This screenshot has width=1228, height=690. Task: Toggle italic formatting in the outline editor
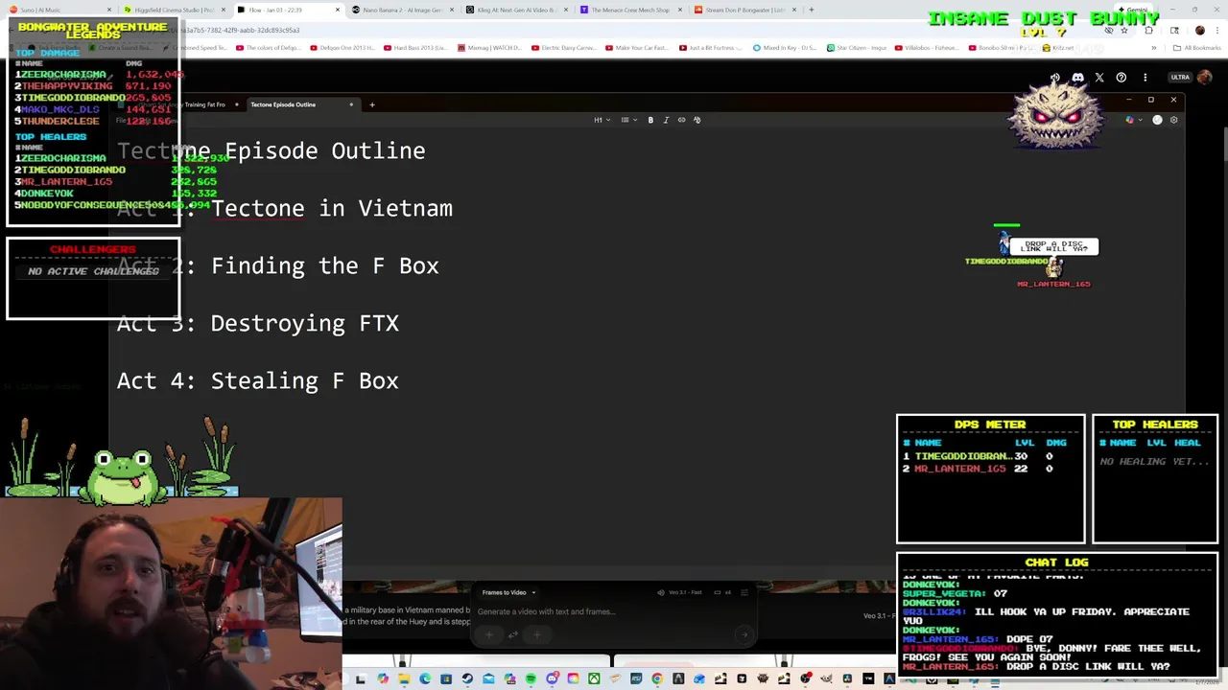[x=666, y=120]
